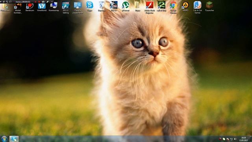This screenshot has height=142, width=252.
Task: Open the taskbar clock and date
Action: tap(244, 139)
